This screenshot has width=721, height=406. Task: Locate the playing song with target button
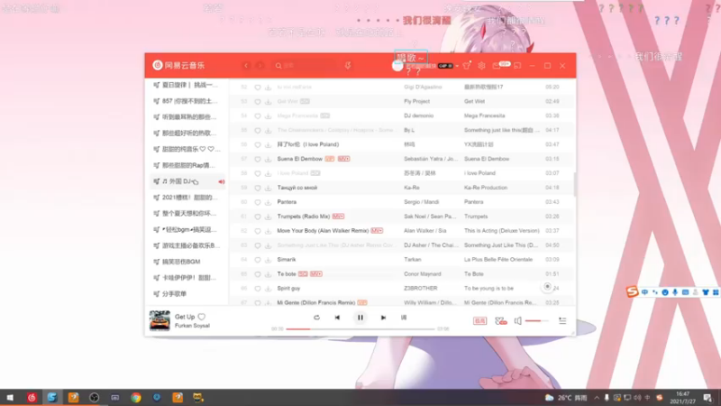[547, 286]
